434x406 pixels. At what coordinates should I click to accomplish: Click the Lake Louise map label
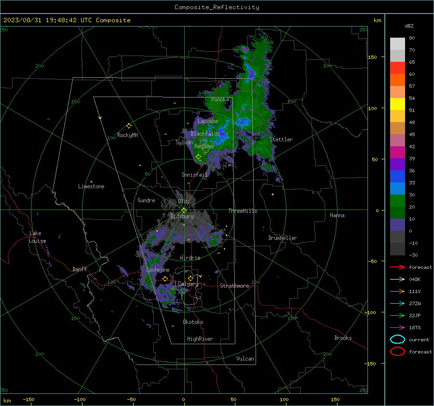[37, 237]
